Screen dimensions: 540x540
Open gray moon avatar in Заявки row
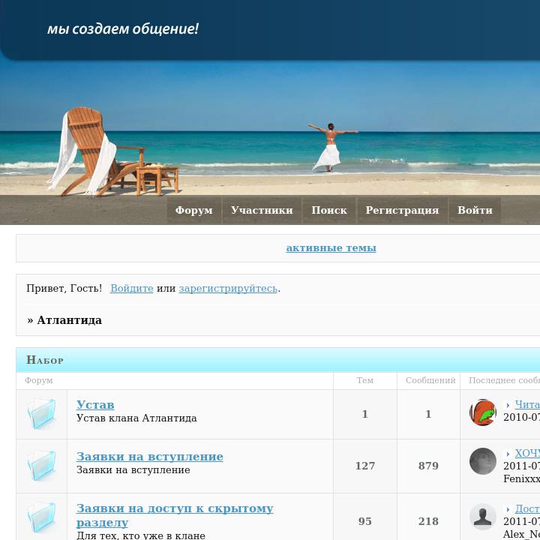click(483, 461)
